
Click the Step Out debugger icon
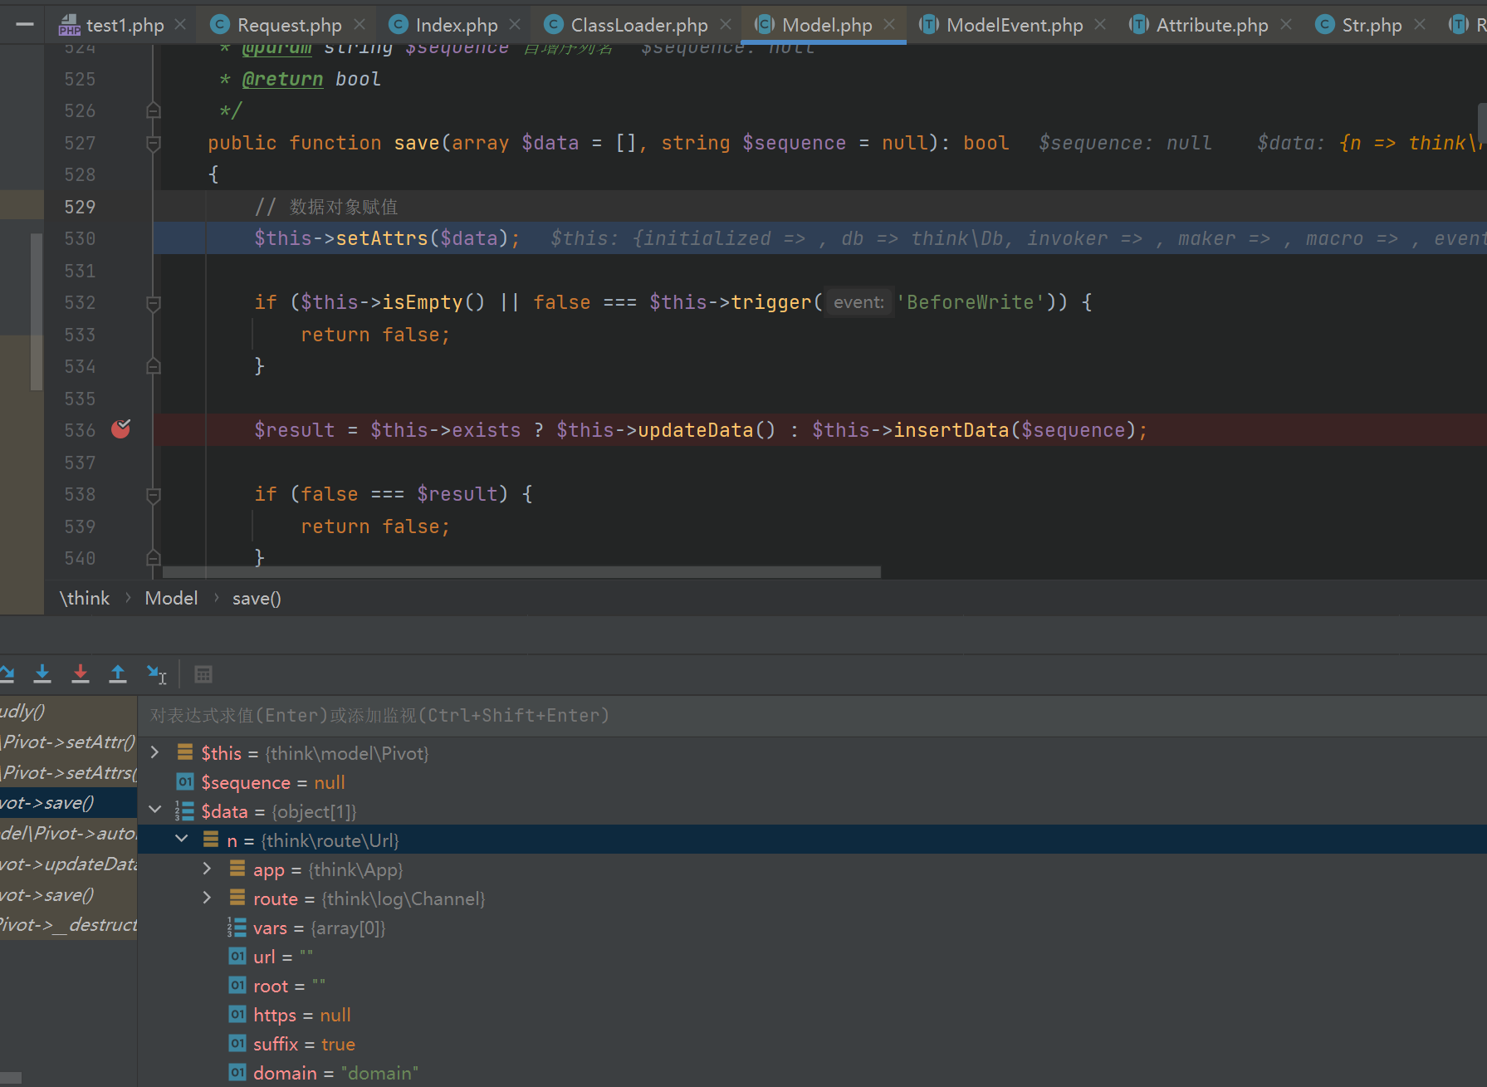point(118,673)
